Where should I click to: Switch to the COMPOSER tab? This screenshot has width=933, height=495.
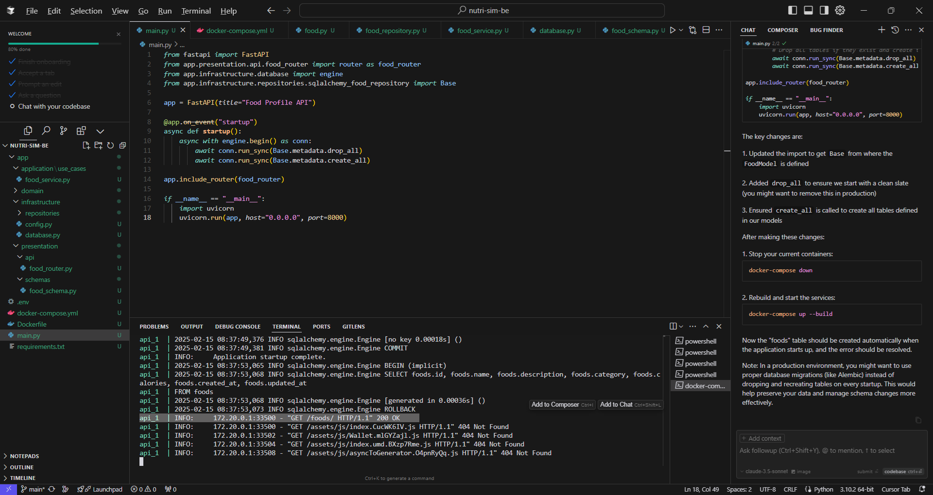pos(782,30)
